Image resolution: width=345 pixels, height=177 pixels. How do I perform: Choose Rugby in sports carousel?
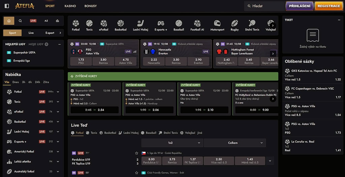click(x=234, y=25)
